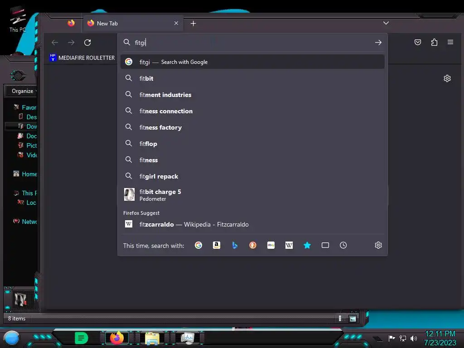This screenshot has width=464, height=348.
Task: Click Firefox icon on taskbar
Action: pyautogui.click(x=117, y=338)
